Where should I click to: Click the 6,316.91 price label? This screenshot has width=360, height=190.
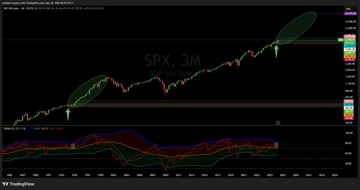tap(350, 60)
